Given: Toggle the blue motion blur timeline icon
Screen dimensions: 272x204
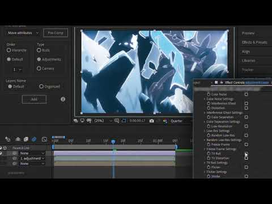Looking at the screenshot, I should coord(34,139).
